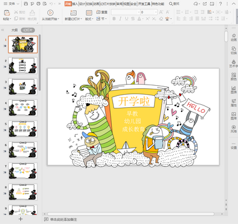Screen dimensions: 238x224
Task: Click the Copy icon
Action: (x=16, y=18)
